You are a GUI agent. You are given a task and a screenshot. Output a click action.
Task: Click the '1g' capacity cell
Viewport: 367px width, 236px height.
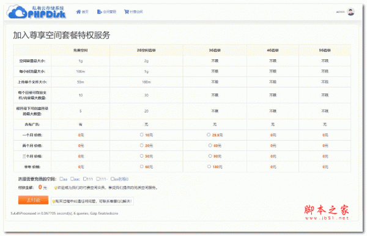(81, 61)
